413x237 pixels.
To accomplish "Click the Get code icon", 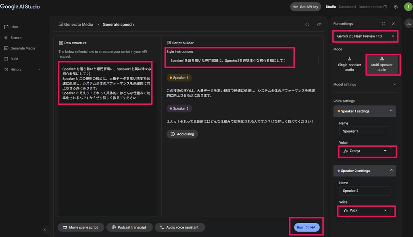I will (x=307, y=25).
